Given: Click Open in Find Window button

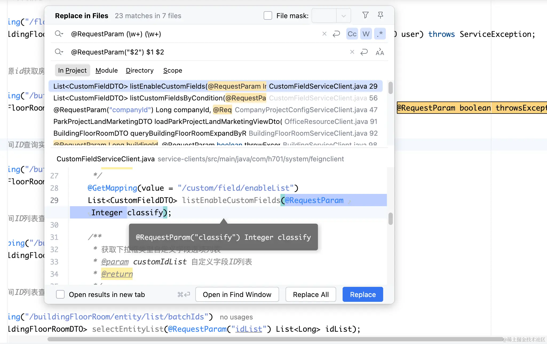Looking at the screenshot, I should (237, 294).
